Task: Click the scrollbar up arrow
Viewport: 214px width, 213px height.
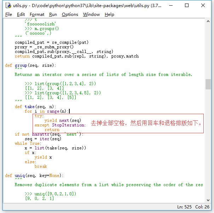Action: coord(208,22)
